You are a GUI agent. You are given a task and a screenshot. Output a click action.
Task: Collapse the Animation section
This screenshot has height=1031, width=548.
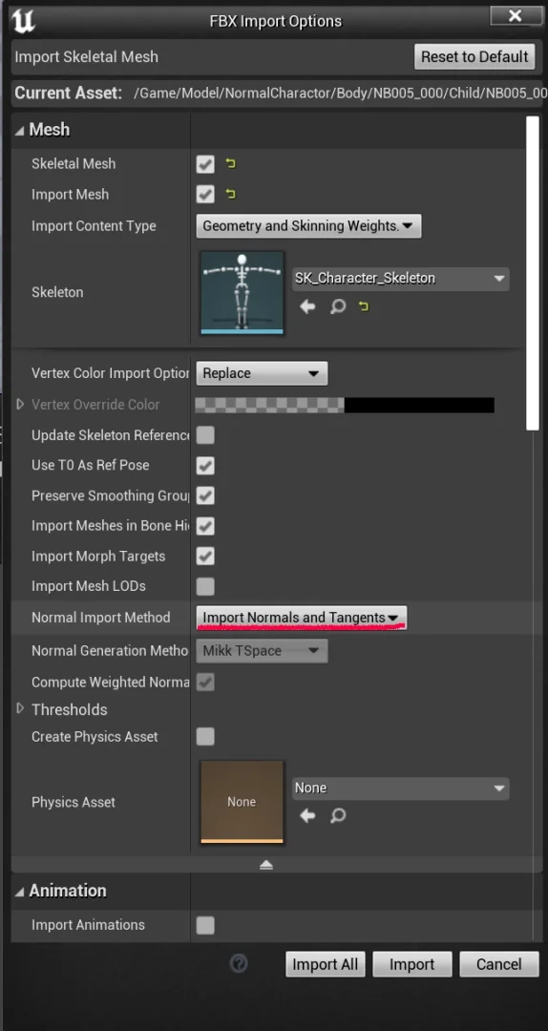click(x=19, y=892)
